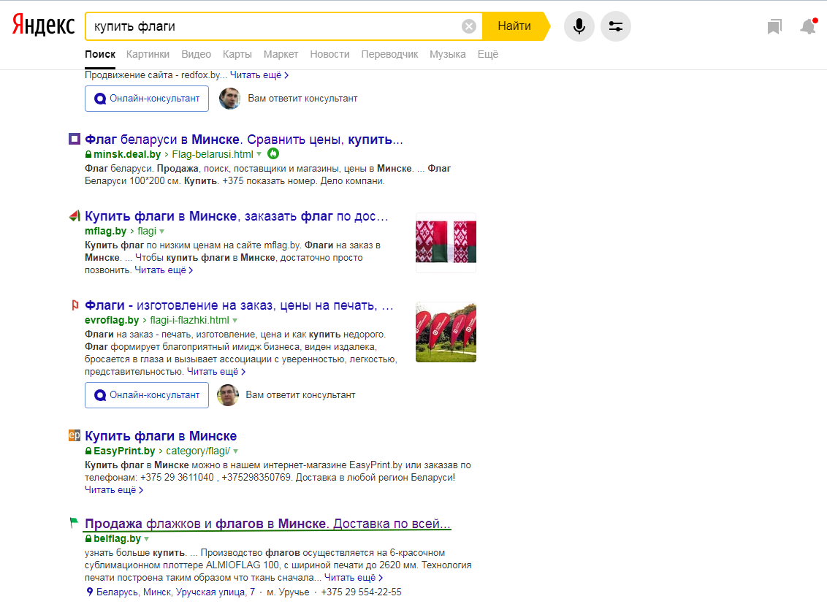Clear the search field with X icon
The width and height of the screenshot is (827, 607).
point(468,26)
